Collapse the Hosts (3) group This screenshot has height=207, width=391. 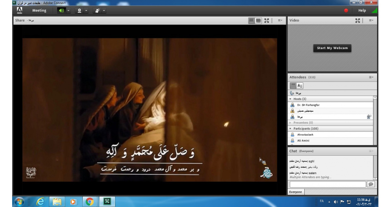coord(290,99)
